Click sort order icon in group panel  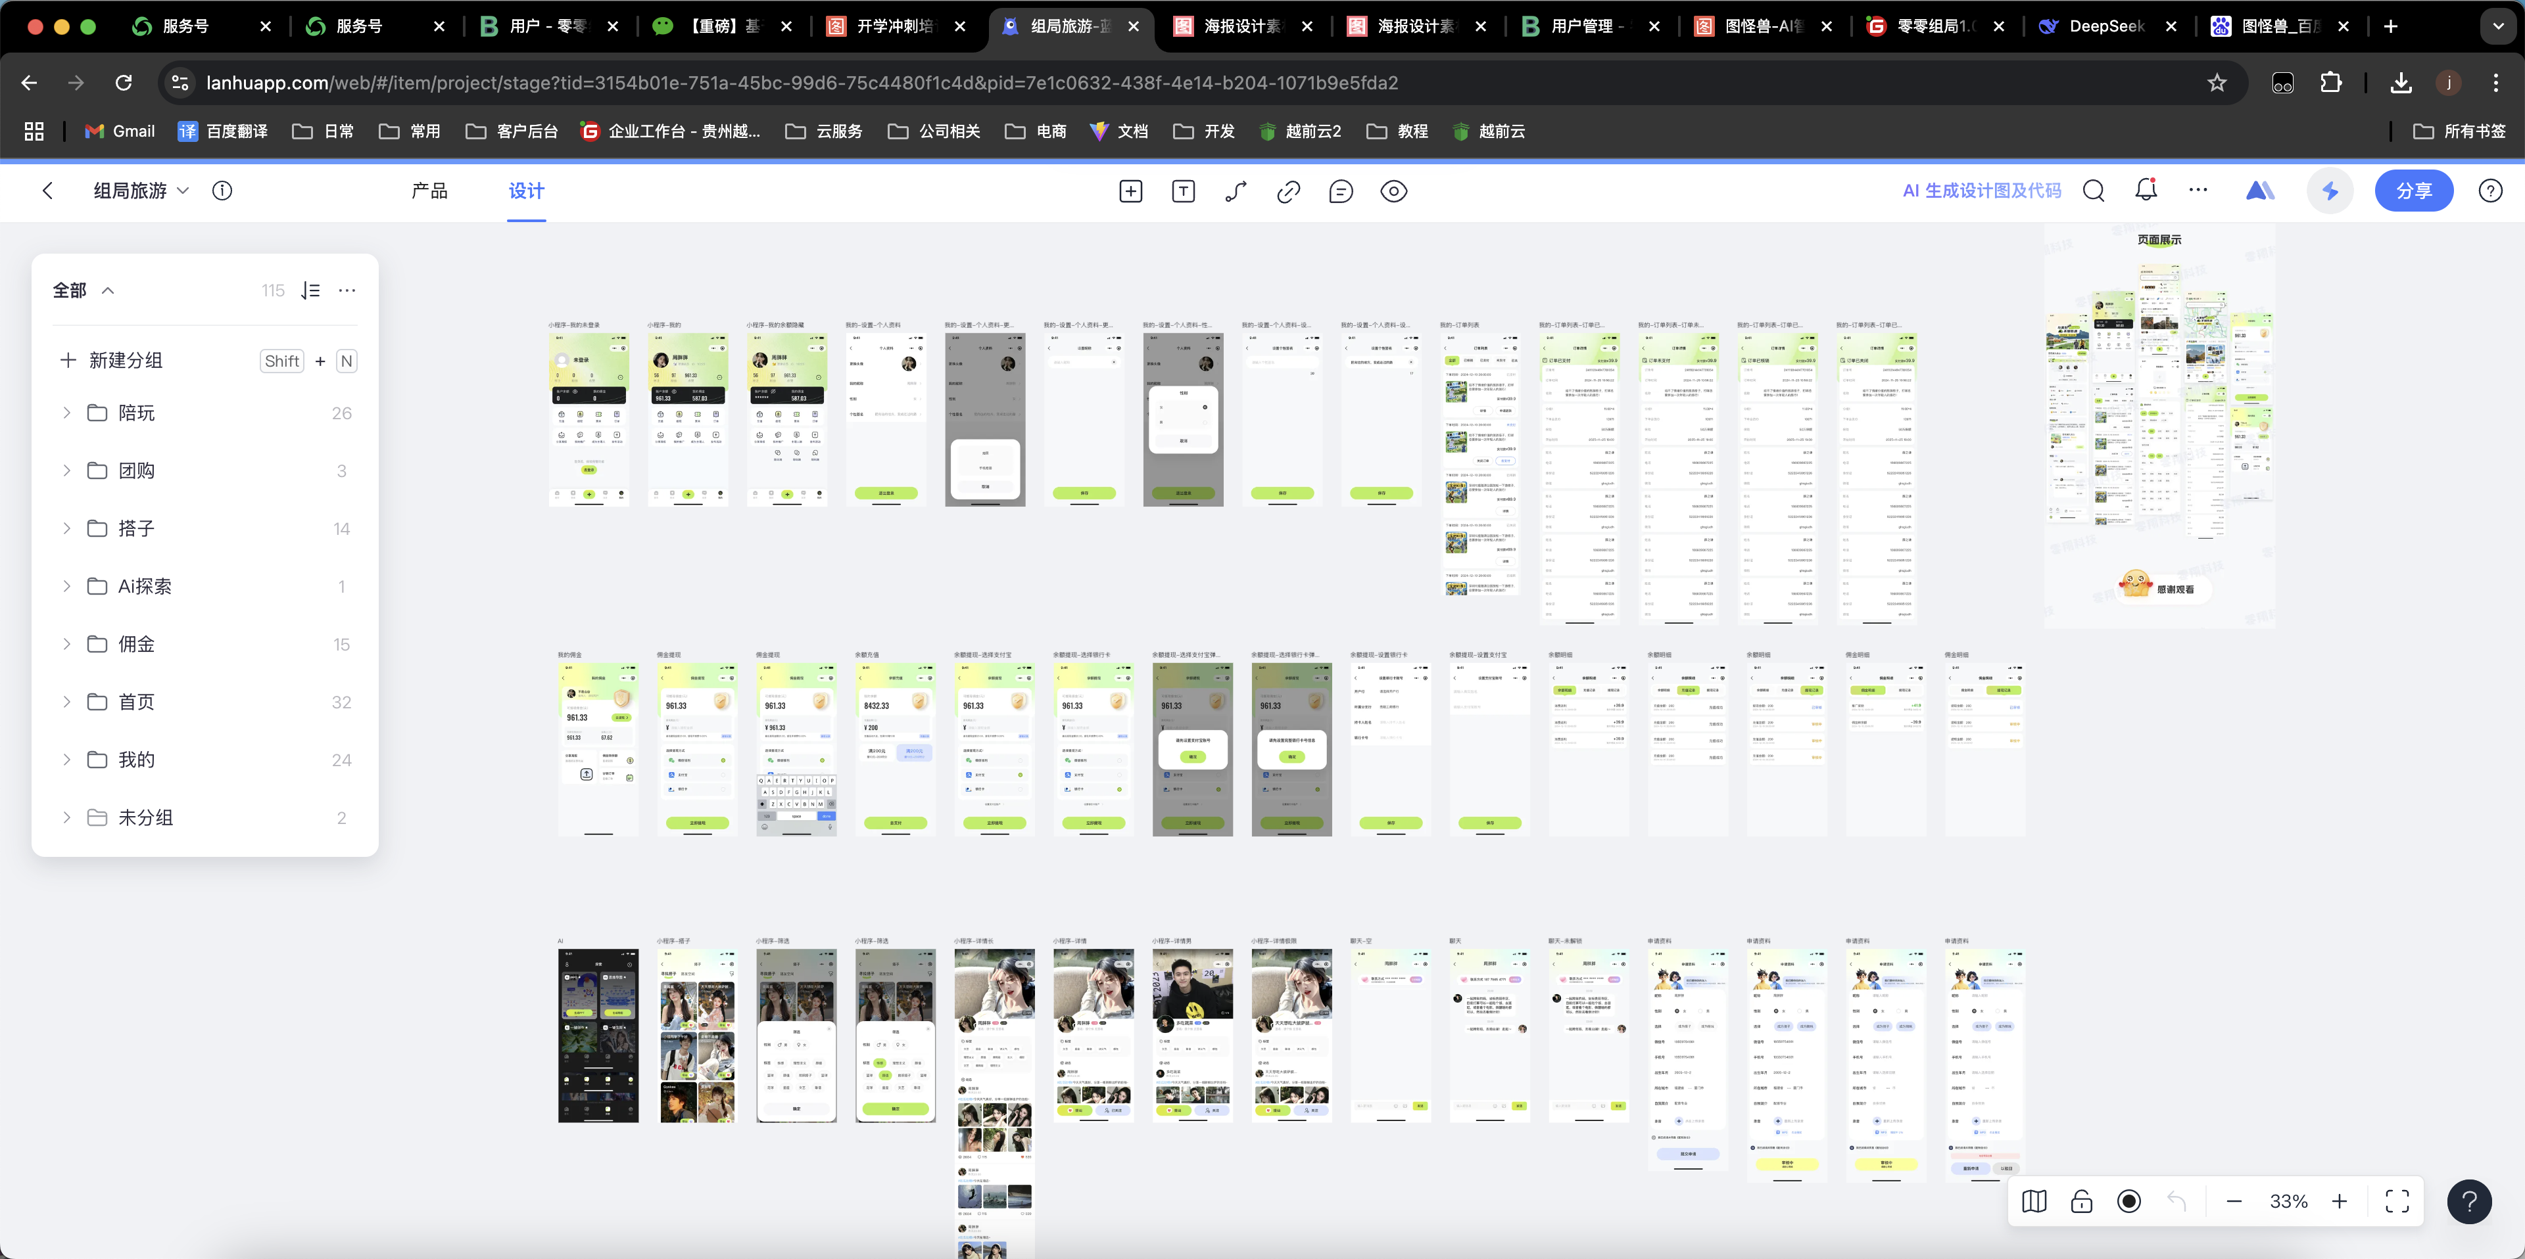click(x=311, y=290)
